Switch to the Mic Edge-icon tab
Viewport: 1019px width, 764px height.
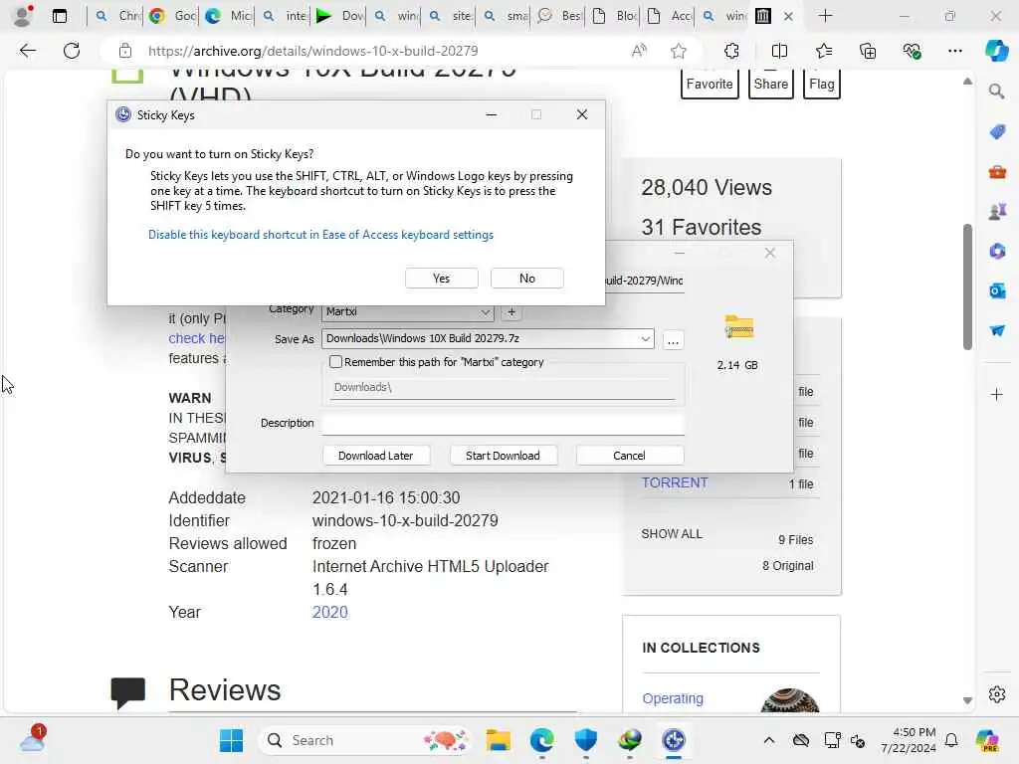point(228,16)
